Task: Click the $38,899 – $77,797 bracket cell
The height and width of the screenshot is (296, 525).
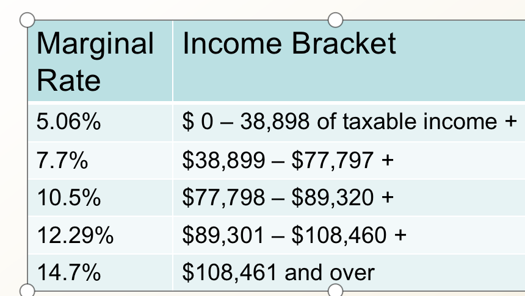Action: tap(349, 161)
